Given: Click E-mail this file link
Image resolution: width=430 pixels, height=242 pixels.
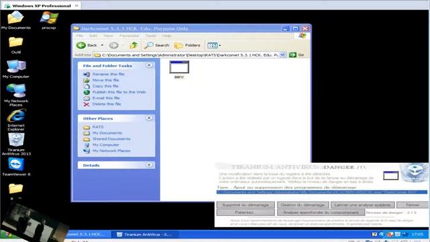Looking at the screenshot, I should [106, 98].
